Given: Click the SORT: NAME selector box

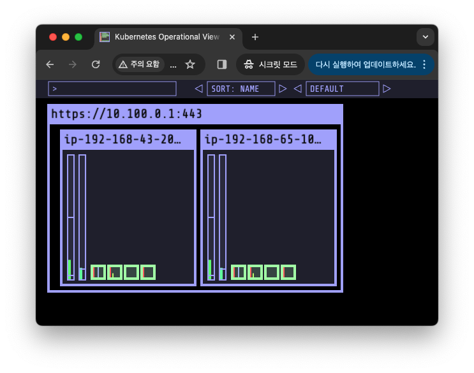Looking at the screenshot, I should (241, 89).
